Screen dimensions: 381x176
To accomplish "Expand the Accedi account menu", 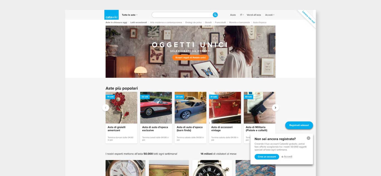I will [x=270, y=15].
